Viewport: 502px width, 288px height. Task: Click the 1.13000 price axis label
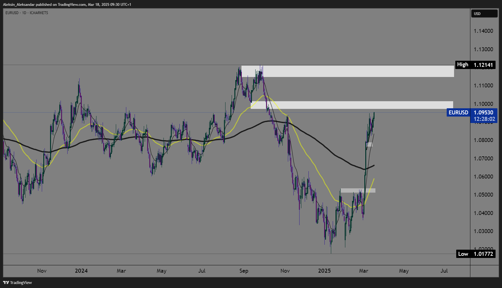(x=483, y=49)
